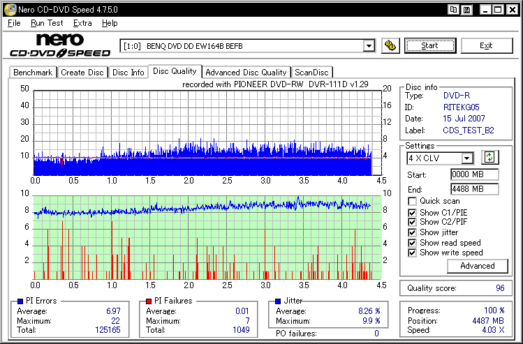Click PI Errors total 125165
Screen dimensions: 523x344
pyautogui.click(x=108, y=330)
